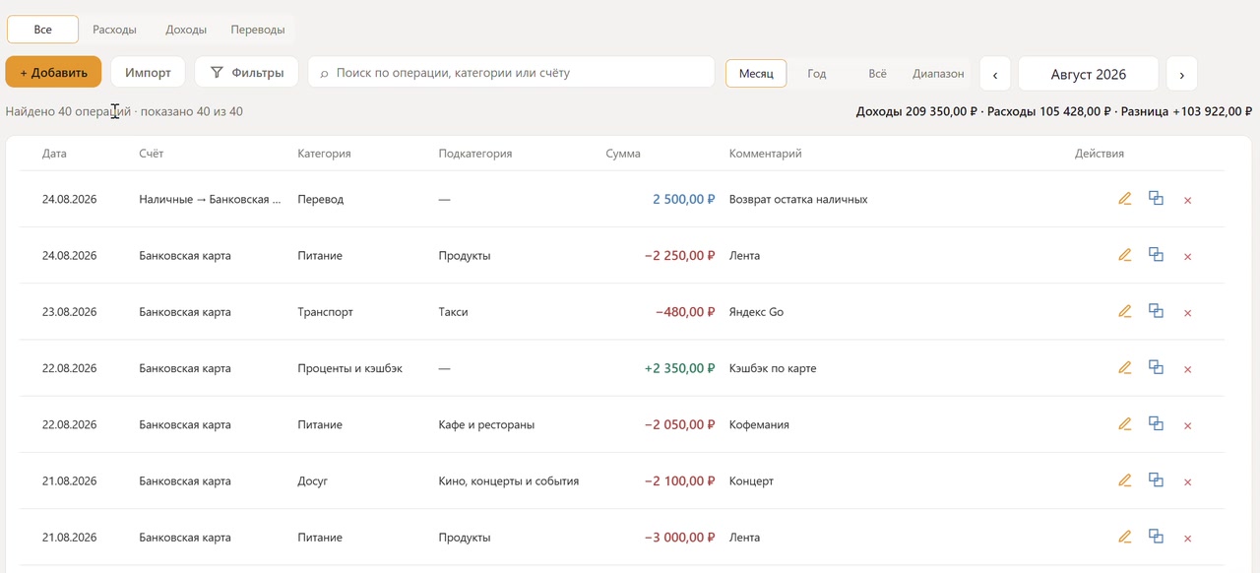Open the Фильтры panel

coord(247,72)
